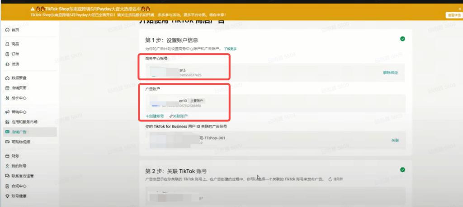This screenshot has height=207, width=463.
Task: Open the 数据罗盘 data compass icon
Action: point(7,78)
